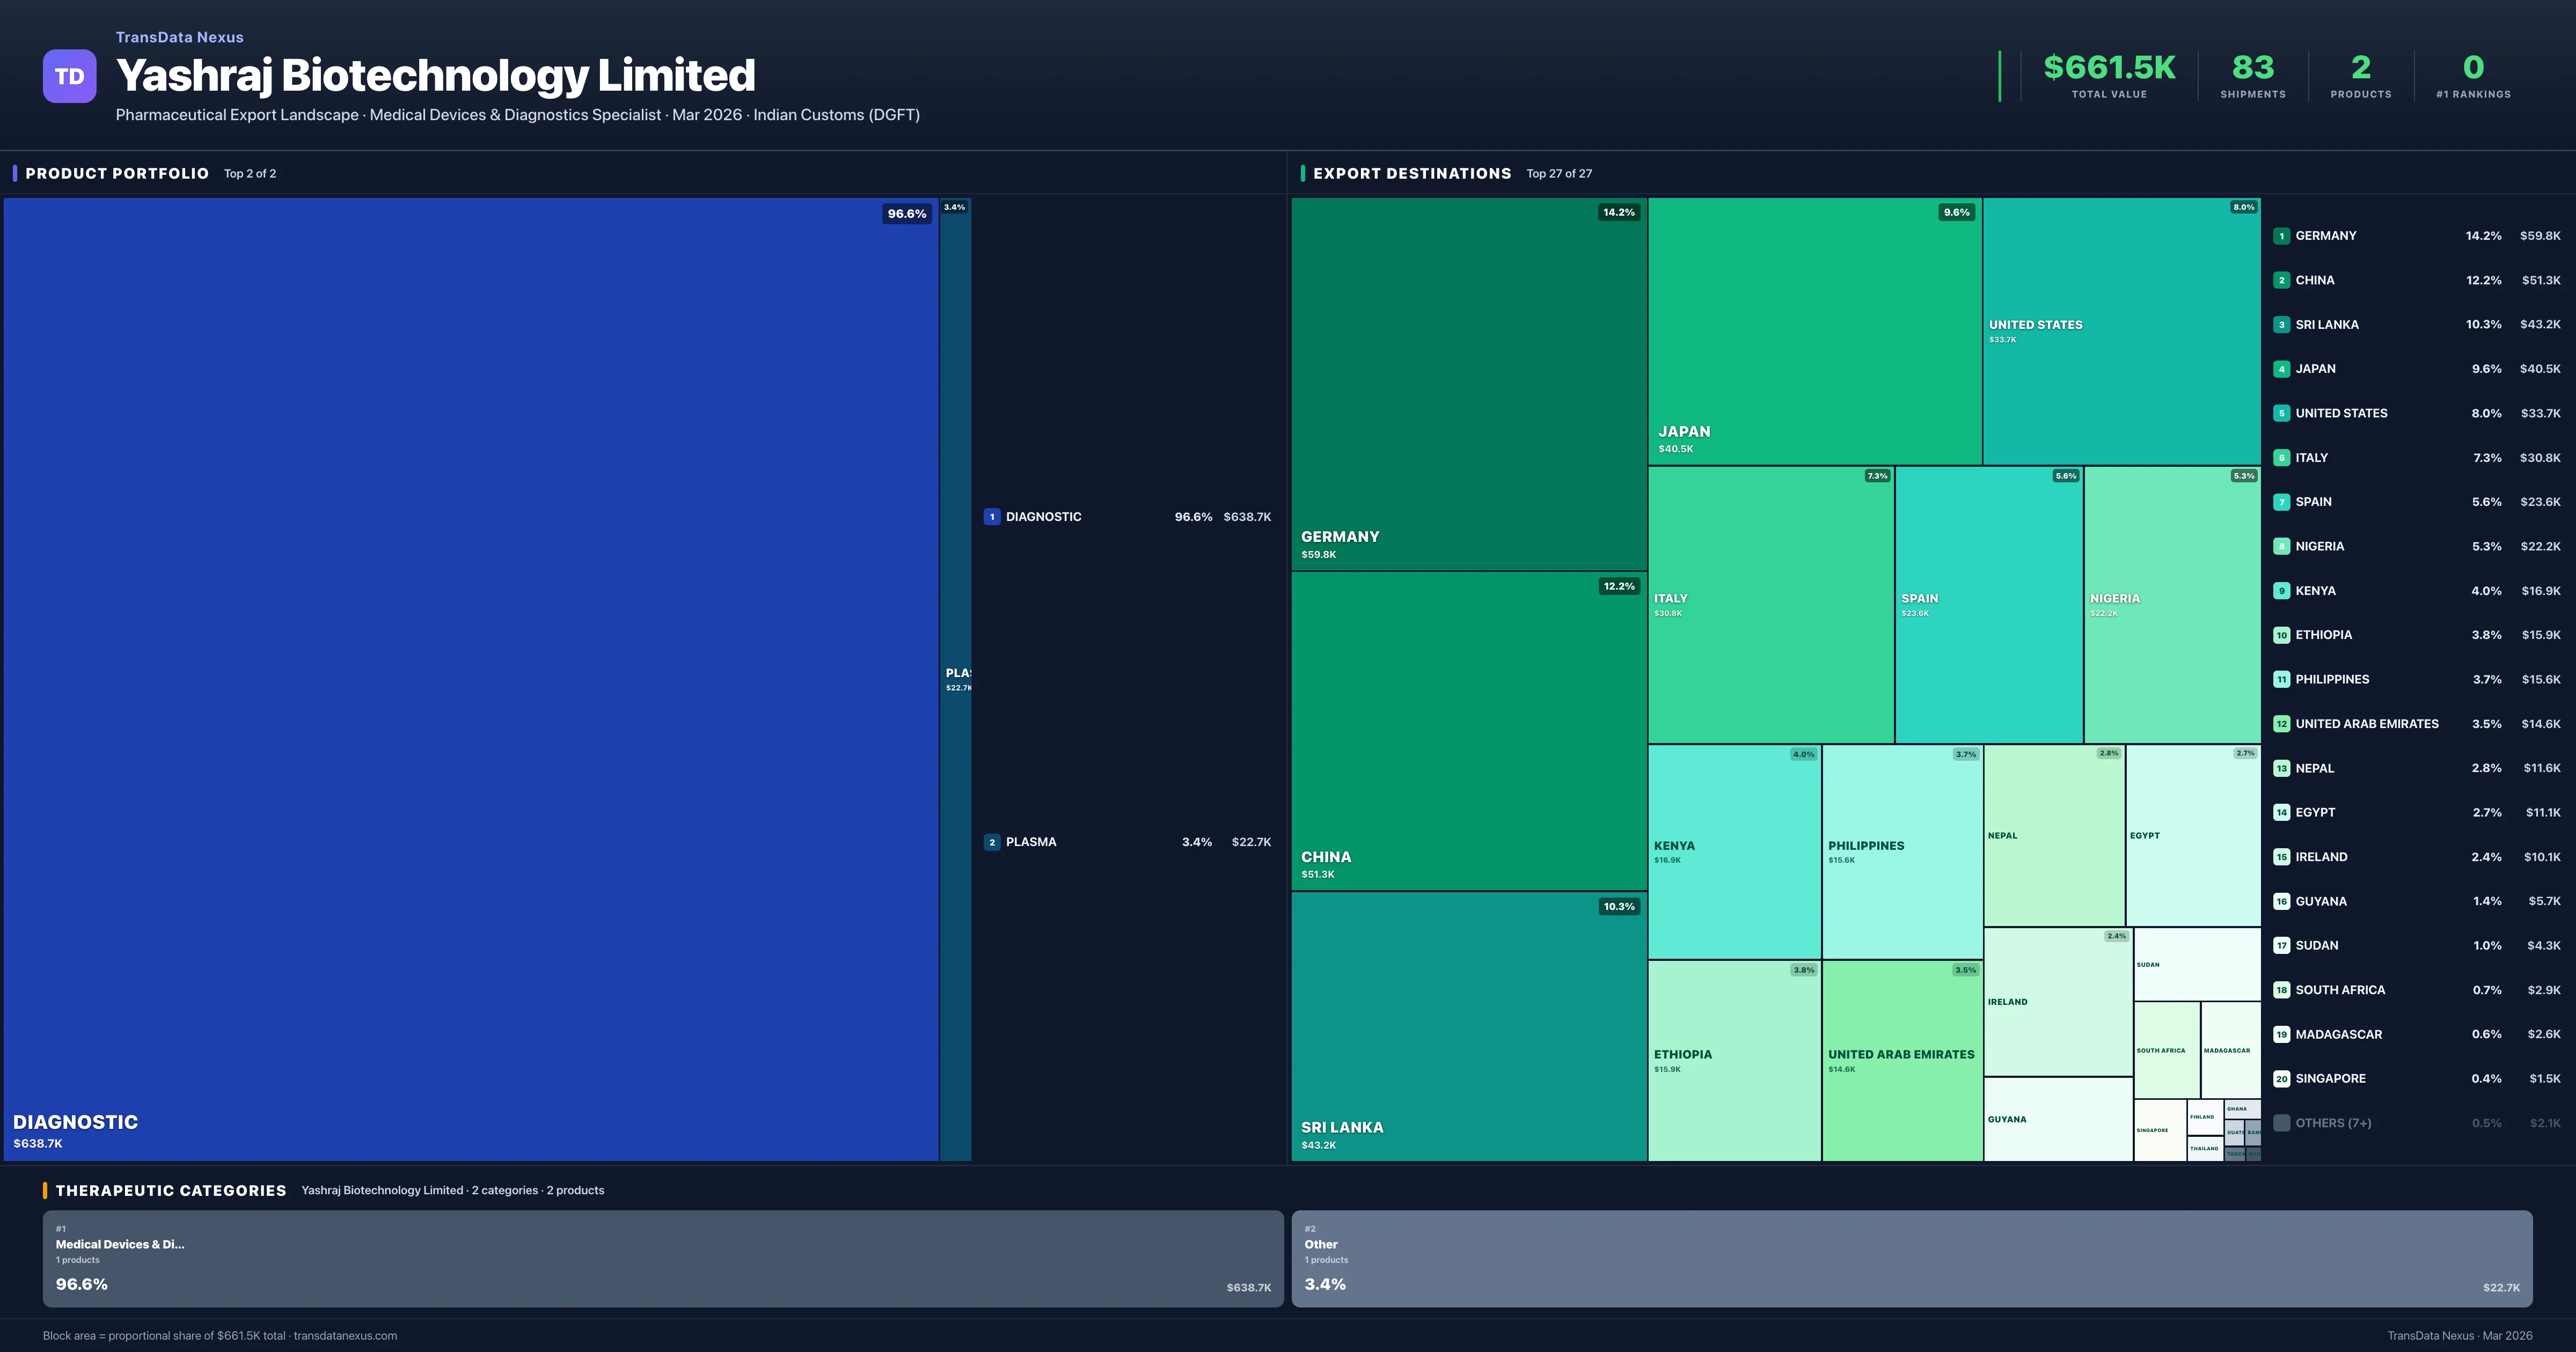2576x1352 pixels.
Task: Expand the OTHERS (7+) legend entry
Action: (2334, 1122)
